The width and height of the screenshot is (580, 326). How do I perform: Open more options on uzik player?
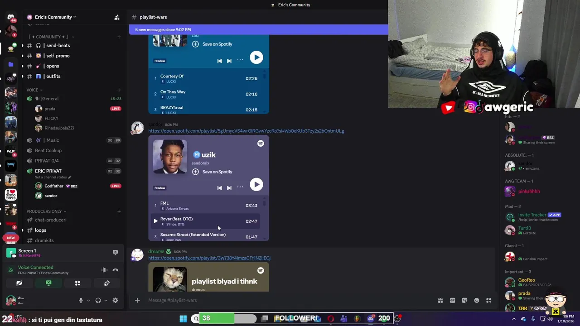coord(240,187)
